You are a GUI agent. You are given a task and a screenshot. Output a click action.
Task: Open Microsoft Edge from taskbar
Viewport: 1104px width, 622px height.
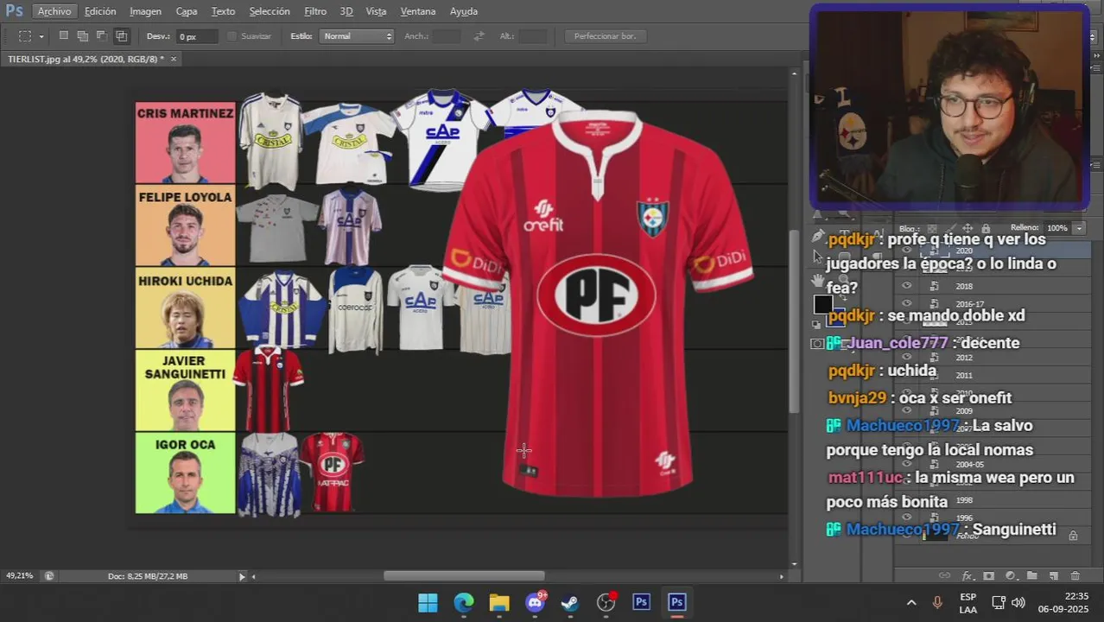click(464, 602)
